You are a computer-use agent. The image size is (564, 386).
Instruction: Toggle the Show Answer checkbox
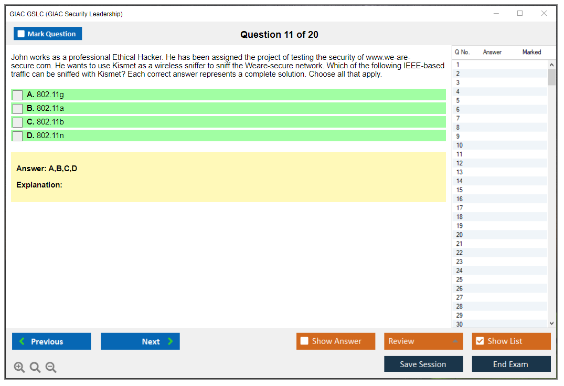(304, 341)
